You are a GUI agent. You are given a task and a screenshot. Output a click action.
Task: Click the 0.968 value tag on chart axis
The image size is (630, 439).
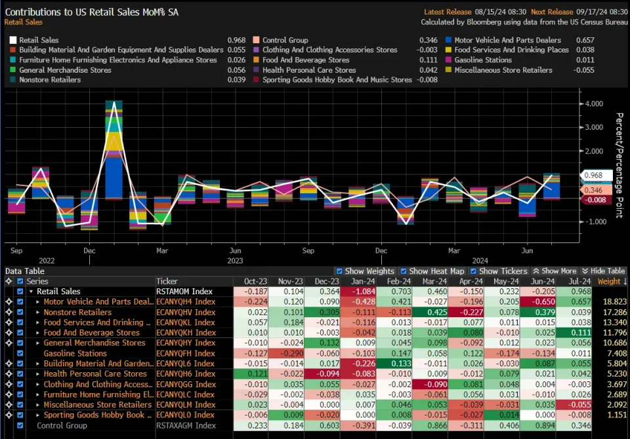point(596,176)
